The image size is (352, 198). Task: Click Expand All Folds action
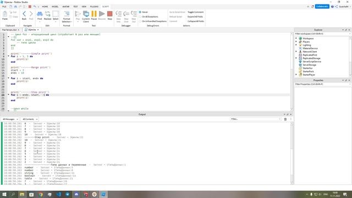coord(195,16)
